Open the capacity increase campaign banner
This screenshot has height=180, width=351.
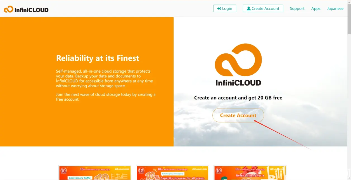(x=172, y=173)
